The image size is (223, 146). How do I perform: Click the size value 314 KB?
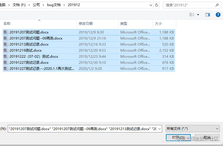pyautogui.click(x=168, y=57)
